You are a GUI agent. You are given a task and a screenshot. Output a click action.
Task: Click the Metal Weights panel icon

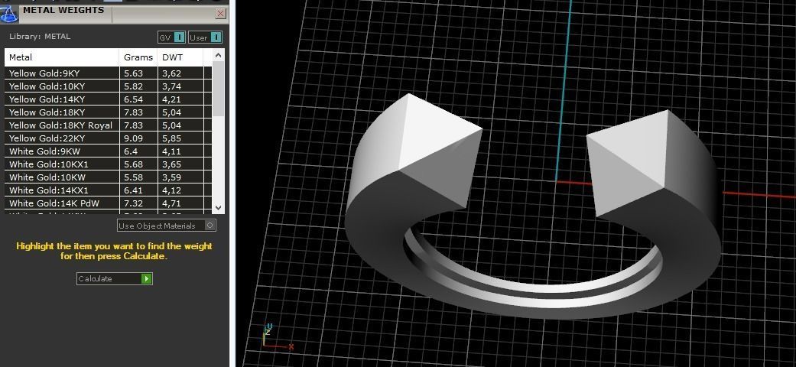[x=9, y=13]
